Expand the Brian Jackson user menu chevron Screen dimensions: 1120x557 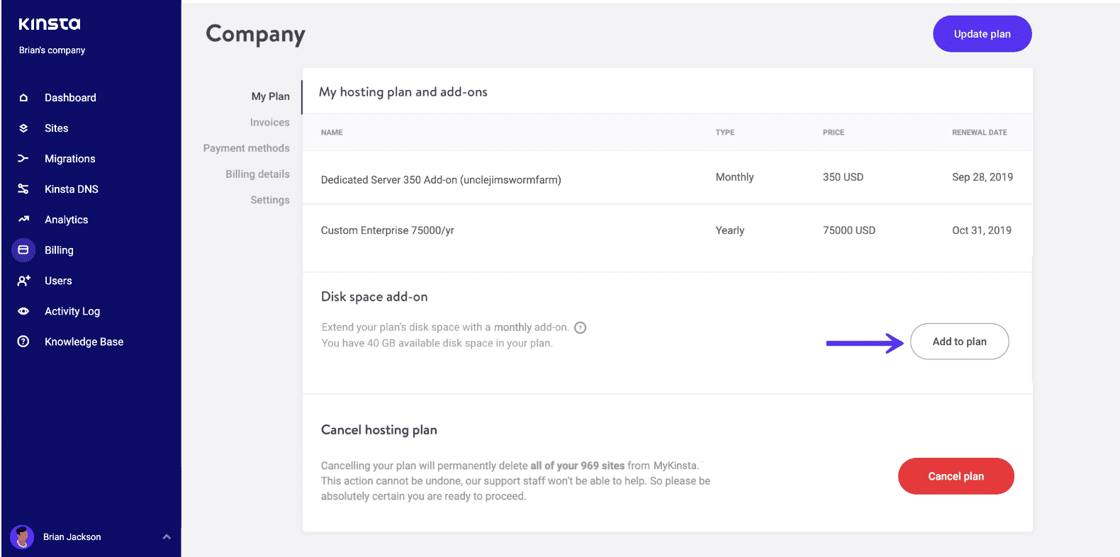tap(167, 536)
